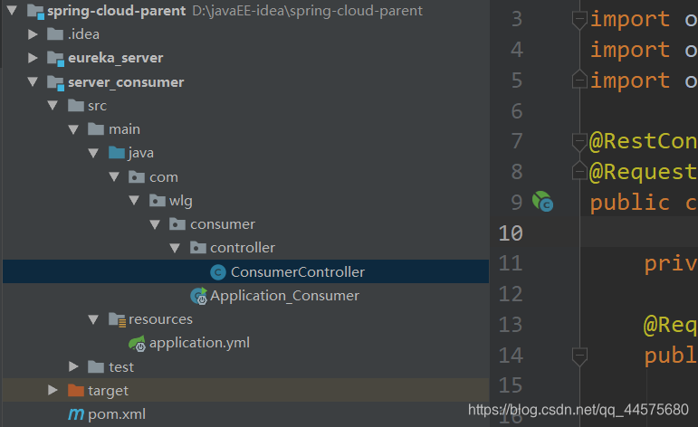Toggle the code fold marker on line 3
This screenshot has height=427, width=698.
[578, 19]
